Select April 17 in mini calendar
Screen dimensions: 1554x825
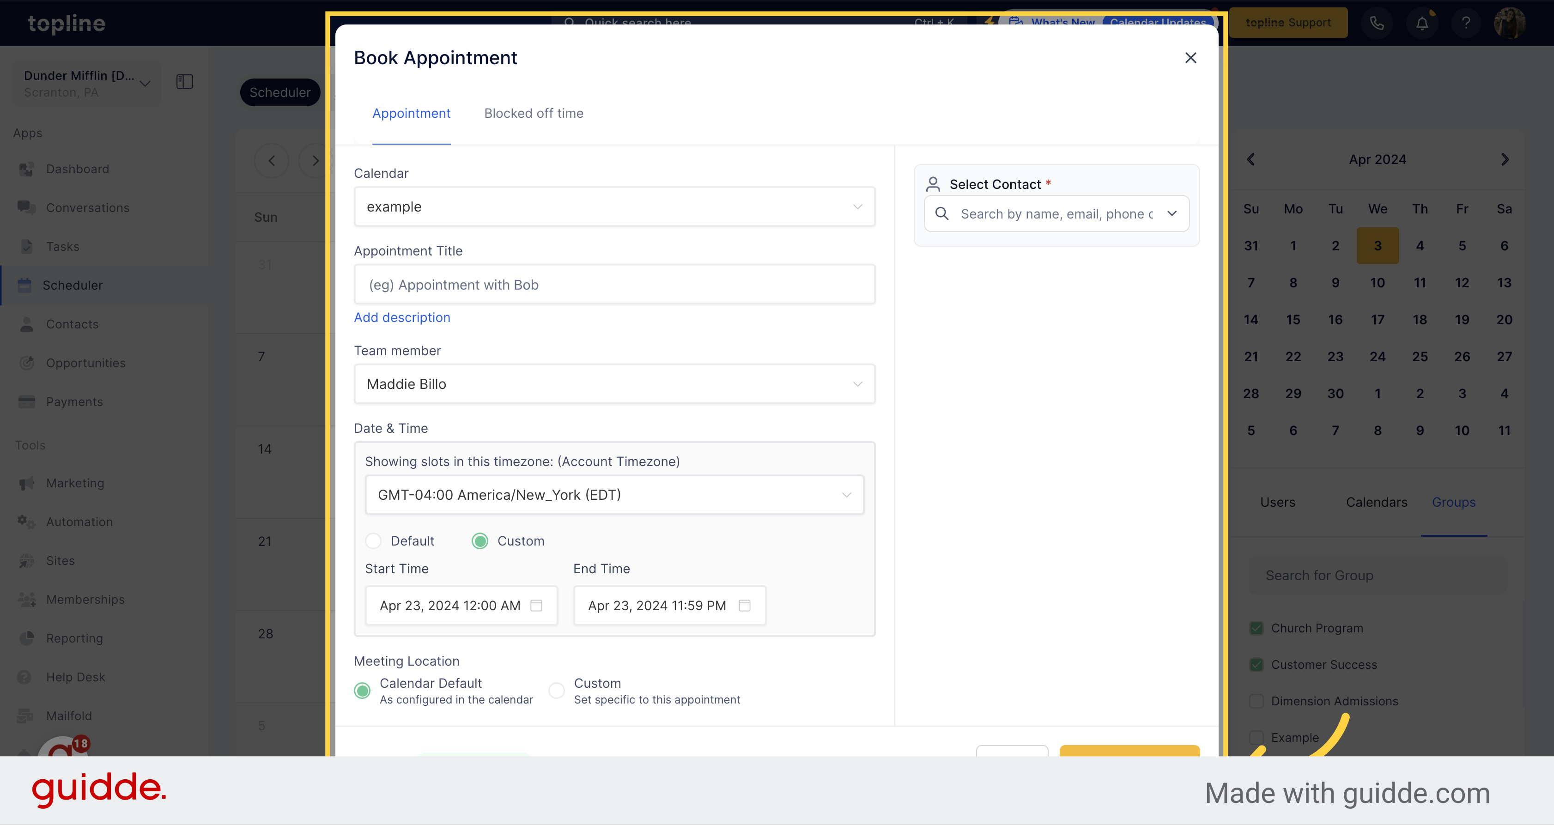coord(1378,320)
